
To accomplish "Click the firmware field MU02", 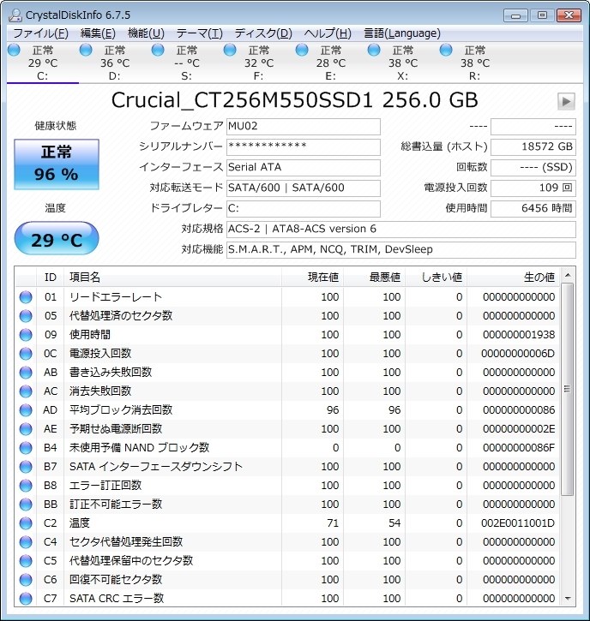I will (304, 126).
